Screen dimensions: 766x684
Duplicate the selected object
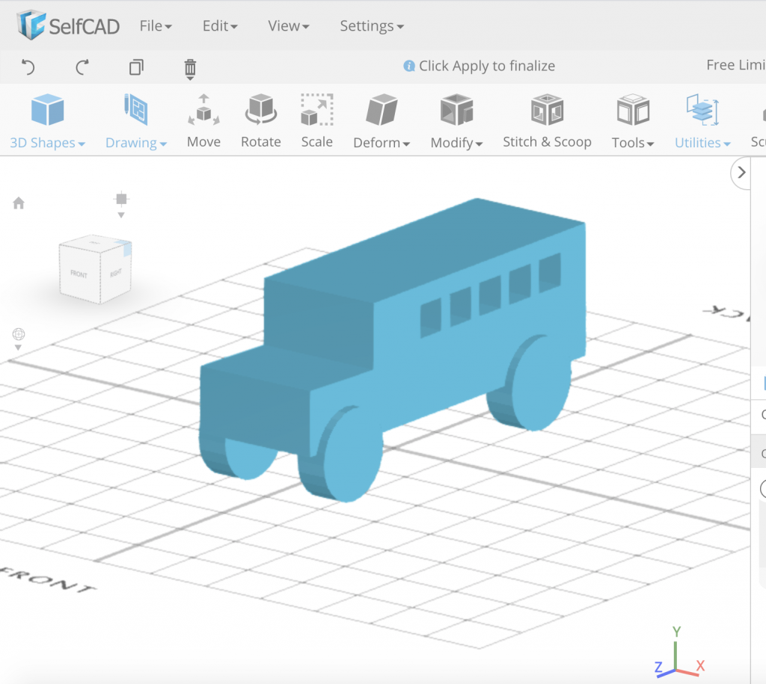click(135, 67)
